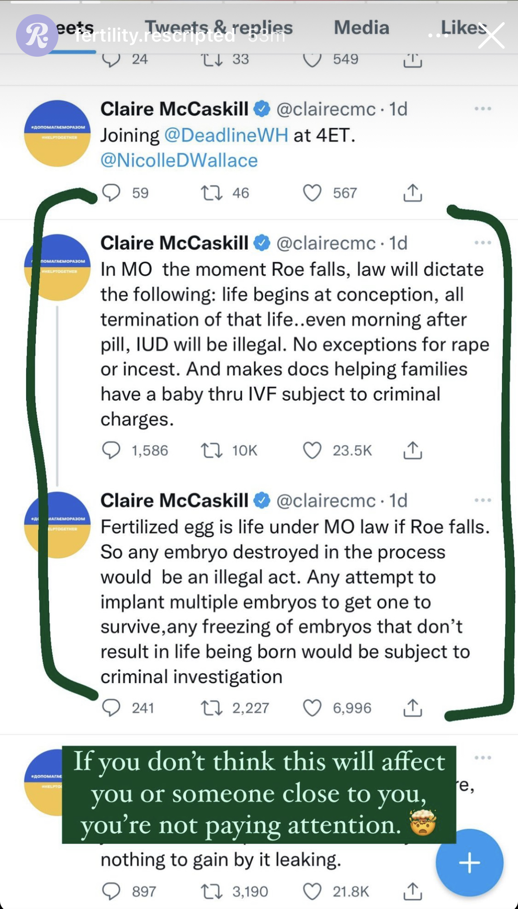Screen dimensions: 518x909
Task: Switch to the Media tab
Action: click(x=361, y=27)
